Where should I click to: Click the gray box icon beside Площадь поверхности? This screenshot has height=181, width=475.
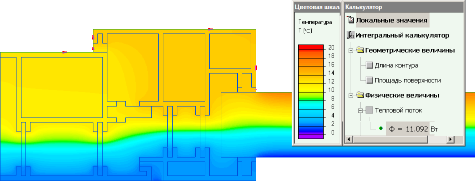pyautogui.click(x=370, y=80)
